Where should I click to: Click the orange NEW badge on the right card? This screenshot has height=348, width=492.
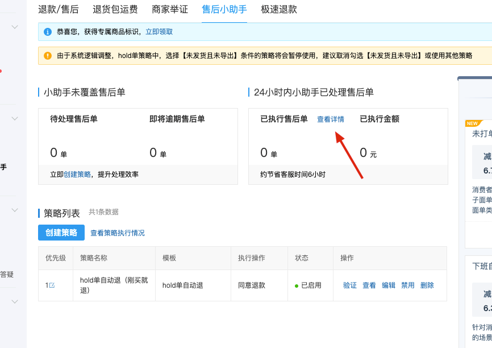point(472,123)
